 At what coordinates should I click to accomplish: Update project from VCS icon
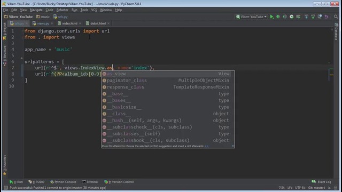[x=306, y=17]
